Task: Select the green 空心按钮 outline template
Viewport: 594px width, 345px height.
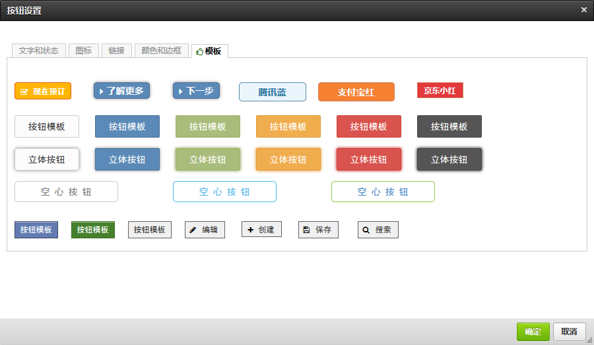Action: [x=383, y=192]
